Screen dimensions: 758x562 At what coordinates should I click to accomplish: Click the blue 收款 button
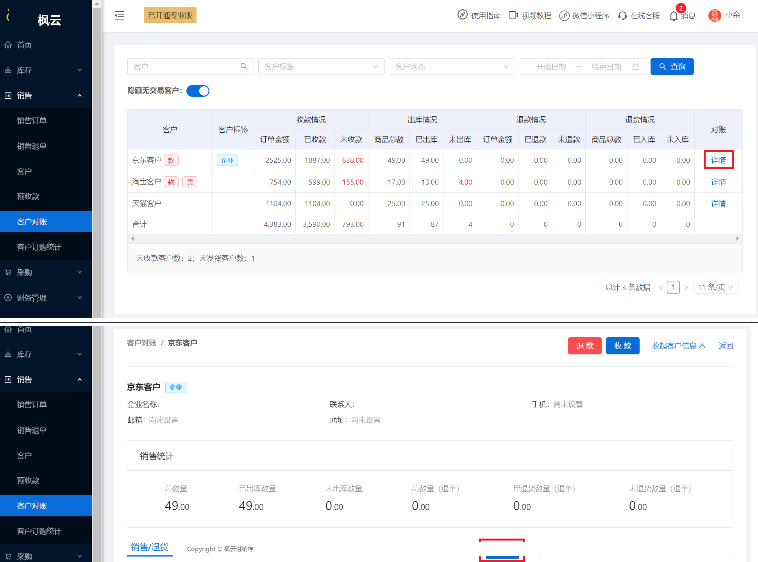622,346
